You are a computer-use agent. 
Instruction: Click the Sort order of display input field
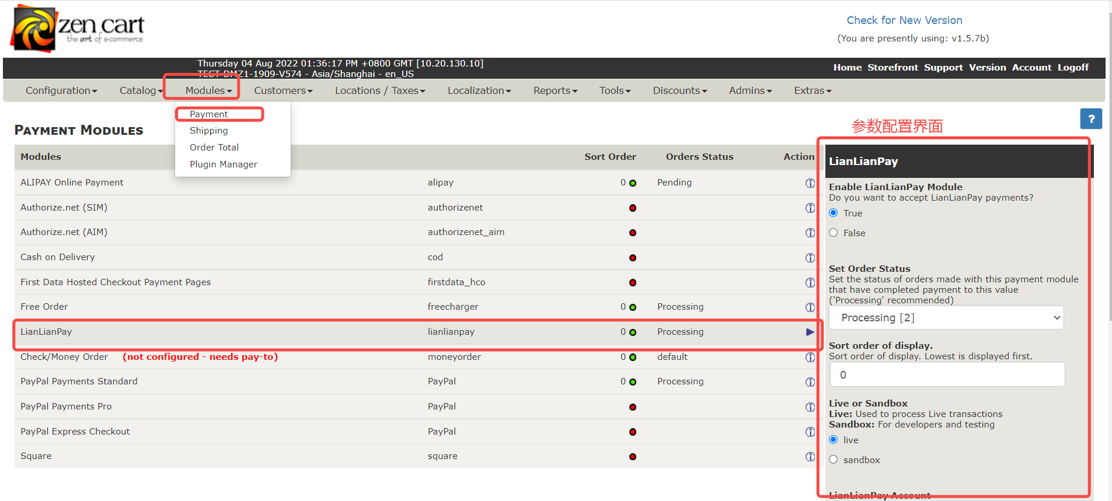click(x=947, y=374)
